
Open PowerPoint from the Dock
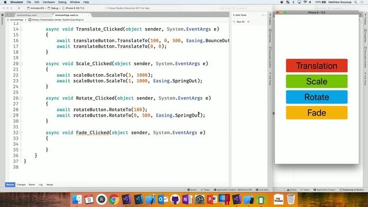(x=212, y=200)
